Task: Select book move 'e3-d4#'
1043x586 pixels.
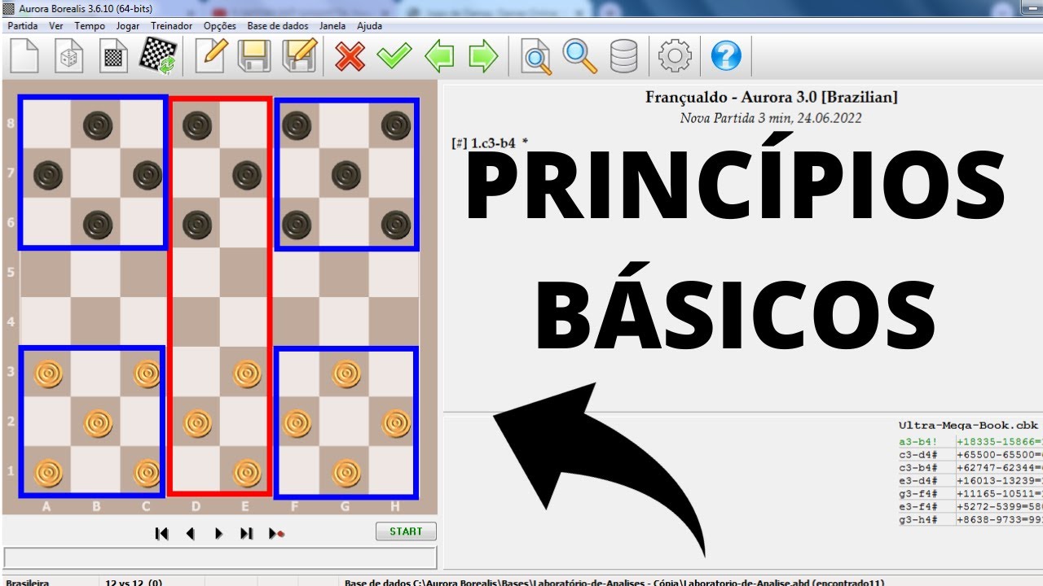Action: tap(918, 481)
